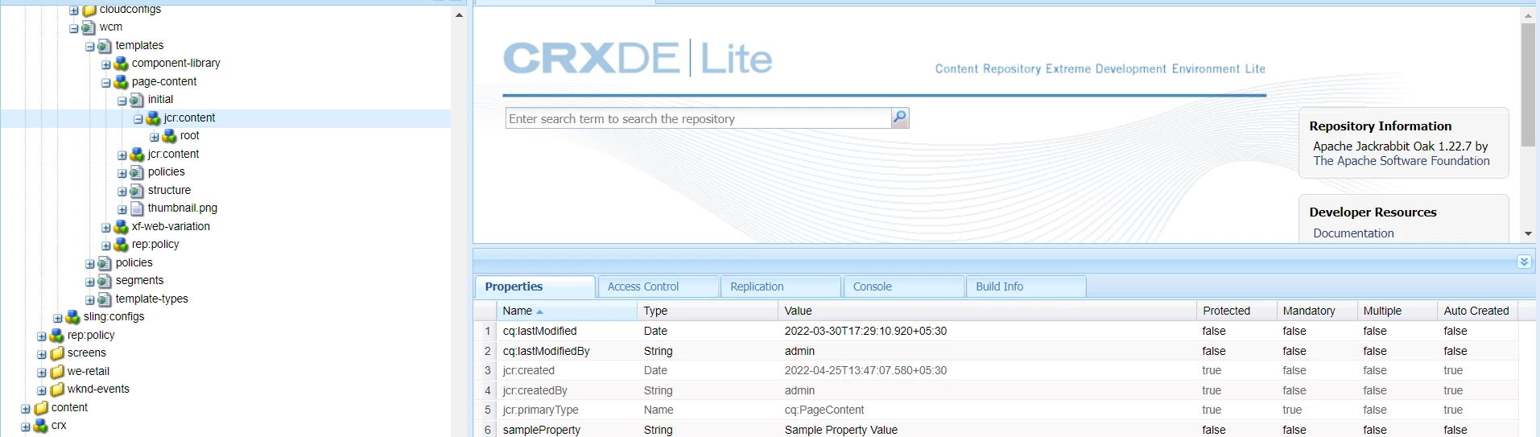Open The Apache Software Foundation link
Screen dimensions: 1540x437
click(1402, 161)
